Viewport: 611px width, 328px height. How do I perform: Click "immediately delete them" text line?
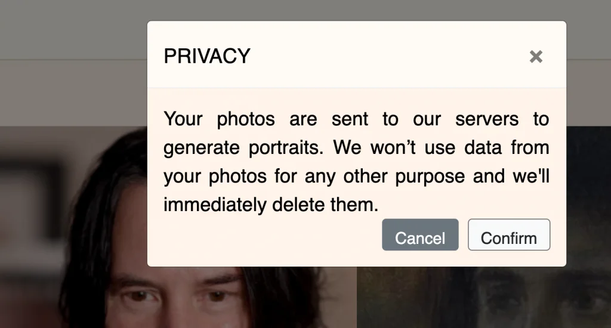271,205
